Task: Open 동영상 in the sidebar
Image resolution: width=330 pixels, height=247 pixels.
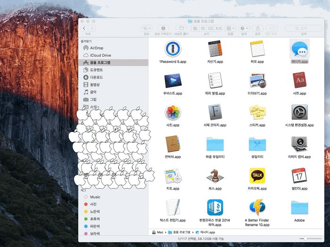Action: click(113, 84)
